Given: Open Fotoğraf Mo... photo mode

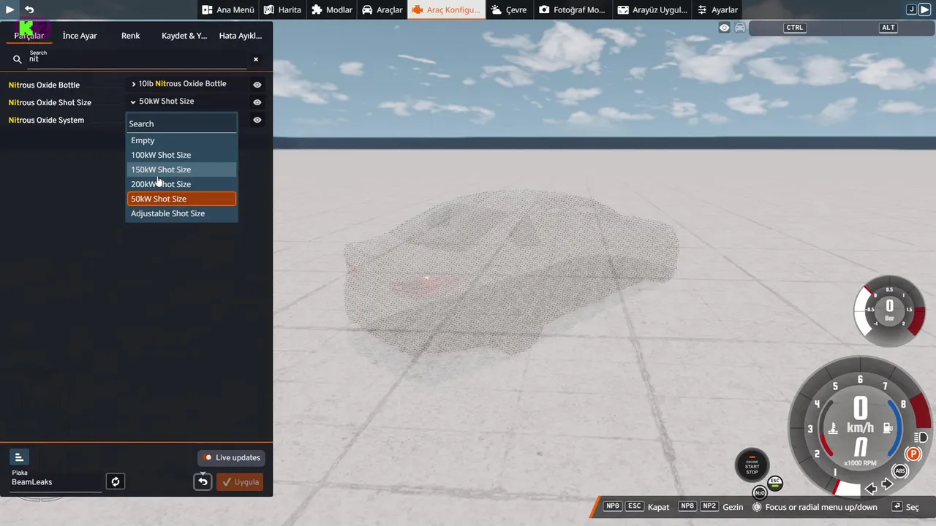Looking at the screenshot, I should point(573,9).
